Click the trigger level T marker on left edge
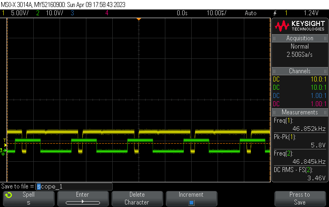 (5, 141)
